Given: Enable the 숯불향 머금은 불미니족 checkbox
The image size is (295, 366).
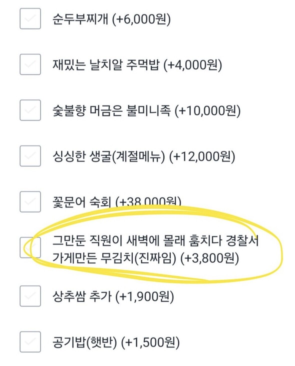Looking at the screenshot, I should [x=30, y=110].
